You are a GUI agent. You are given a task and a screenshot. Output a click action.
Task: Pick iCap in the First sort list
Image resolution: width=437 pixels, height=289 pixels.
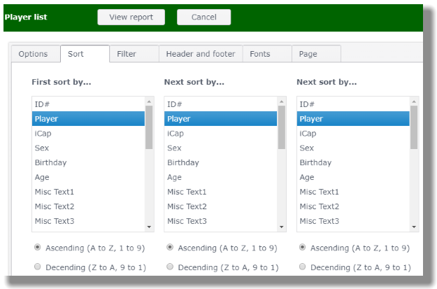pyautogui.click(x=87, y=133)
